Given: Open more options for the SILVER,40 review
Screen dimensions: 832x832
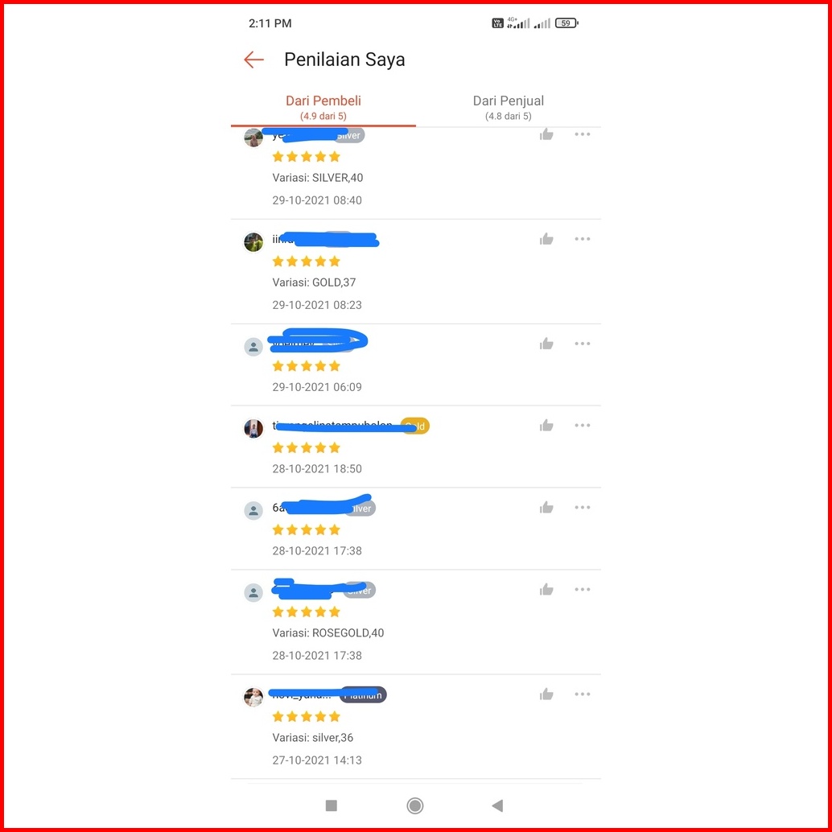Looking at the screenshot, I should point(583,134).
